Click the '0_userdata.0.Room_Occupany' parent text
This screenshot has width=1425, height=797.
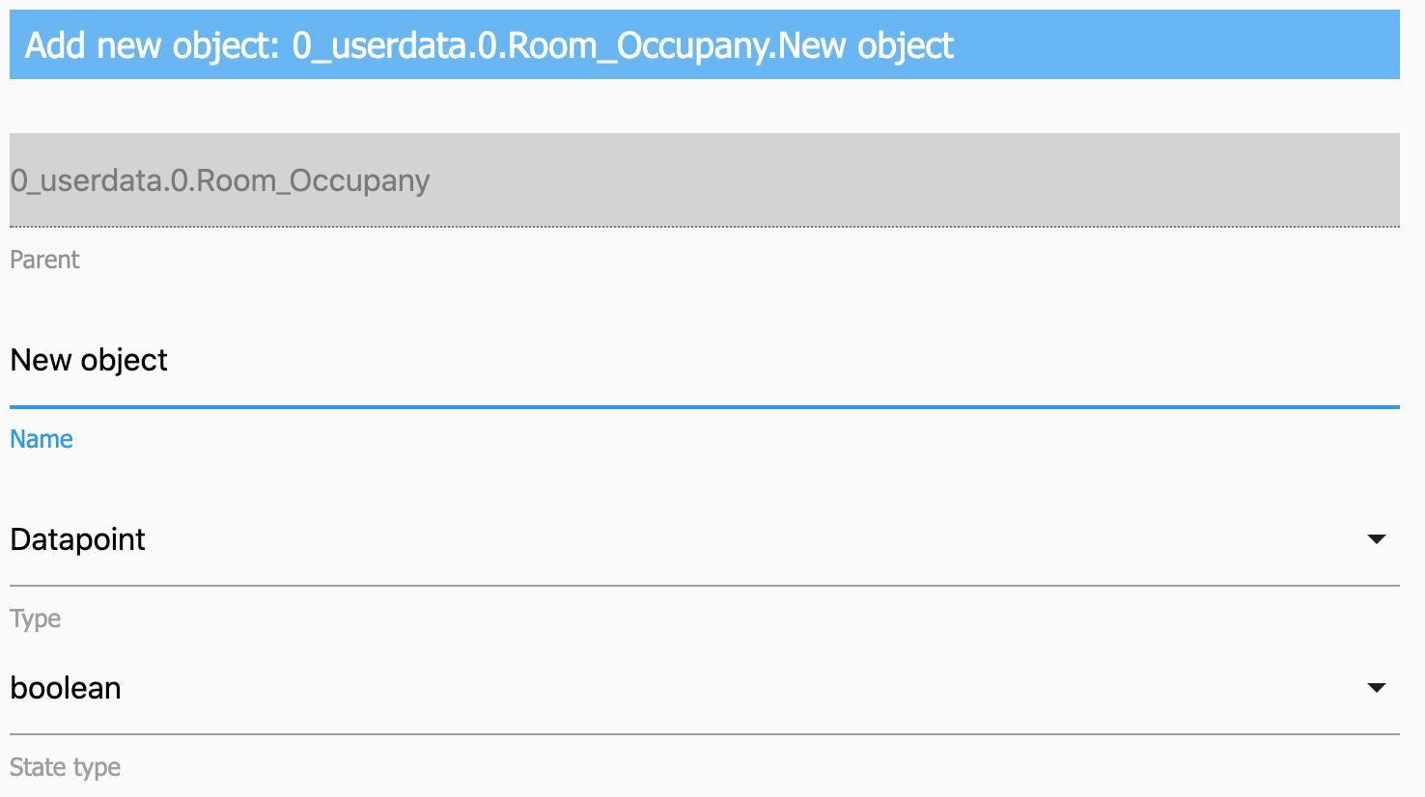point(220,181)
